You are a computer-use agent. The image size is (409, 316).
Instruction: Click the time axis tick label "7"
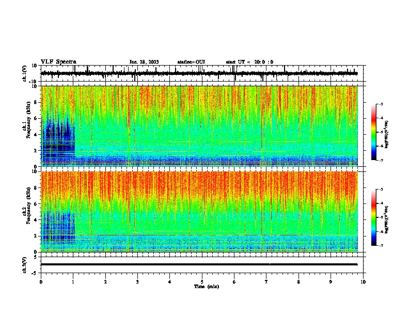[x=266, y=282]
